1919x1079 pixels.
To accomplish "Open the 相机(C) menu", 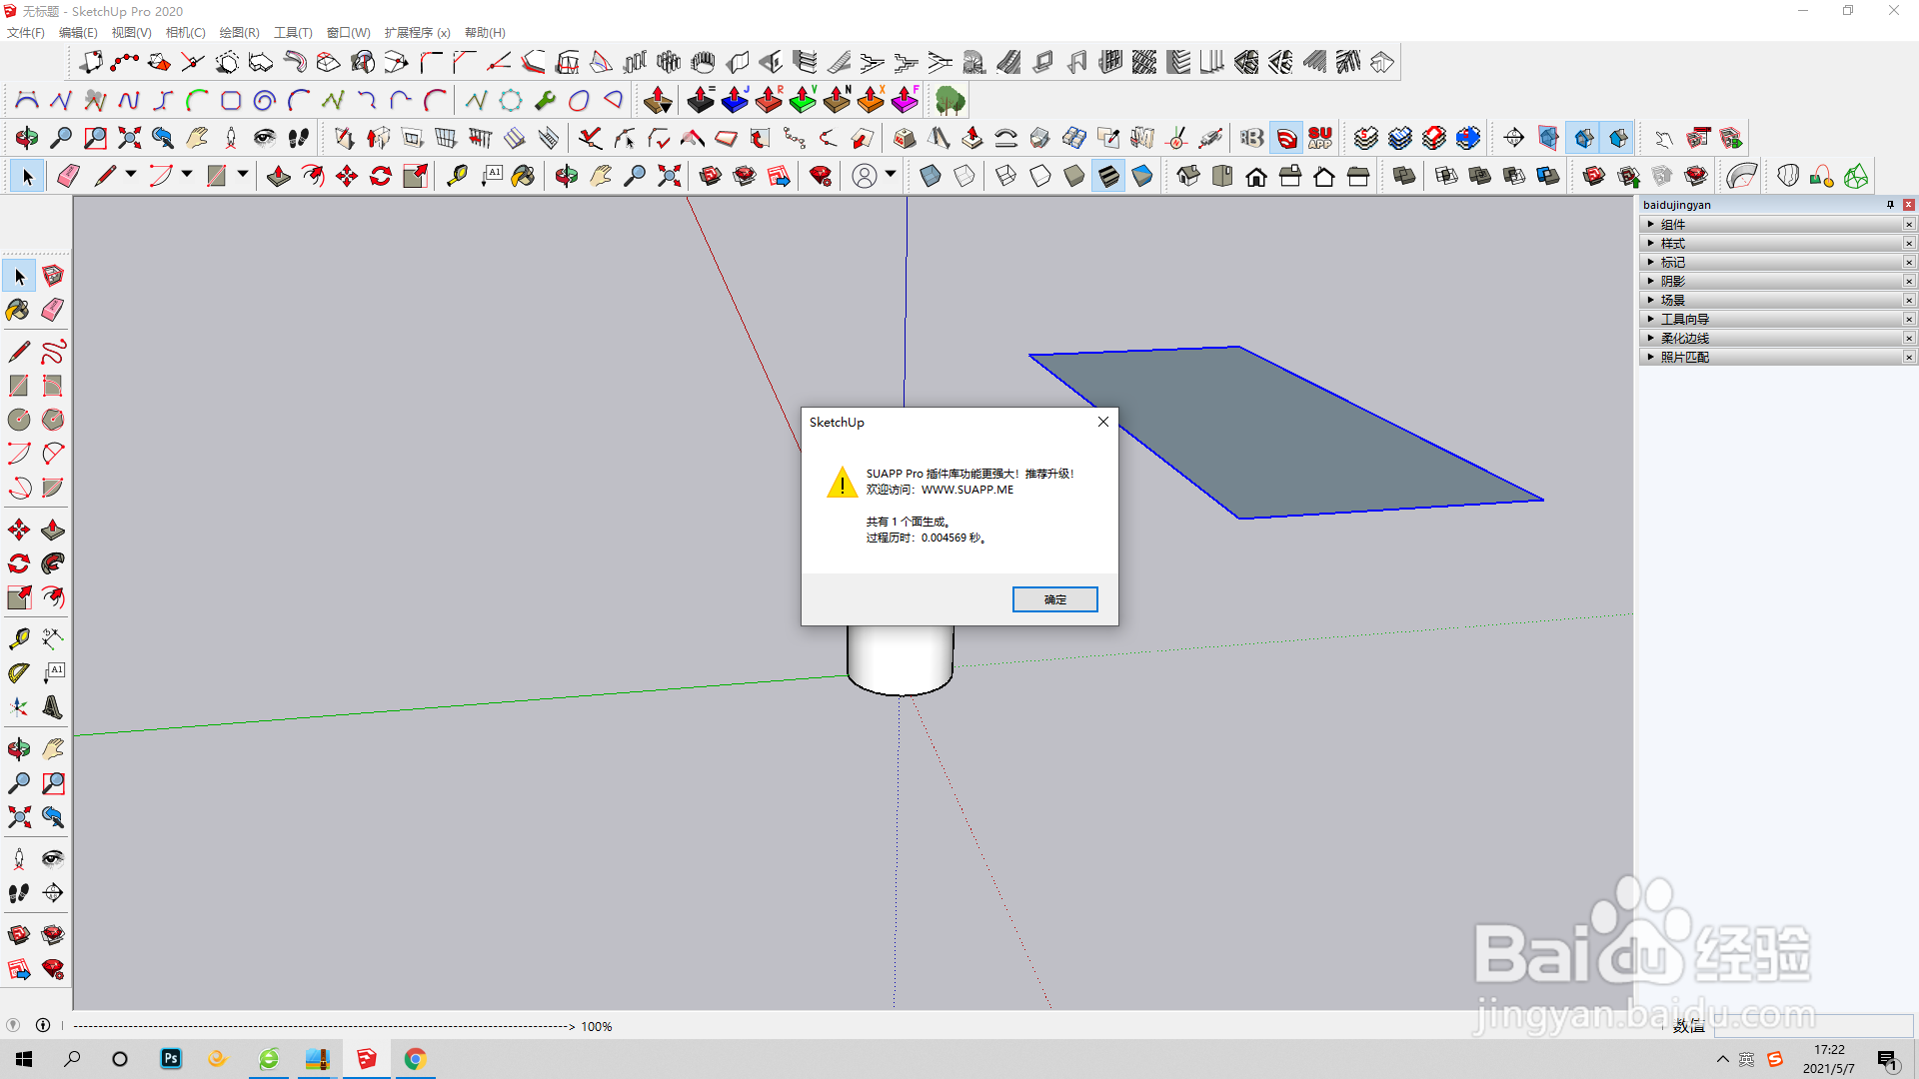I will pyautogui.click(x=186, y=33).
